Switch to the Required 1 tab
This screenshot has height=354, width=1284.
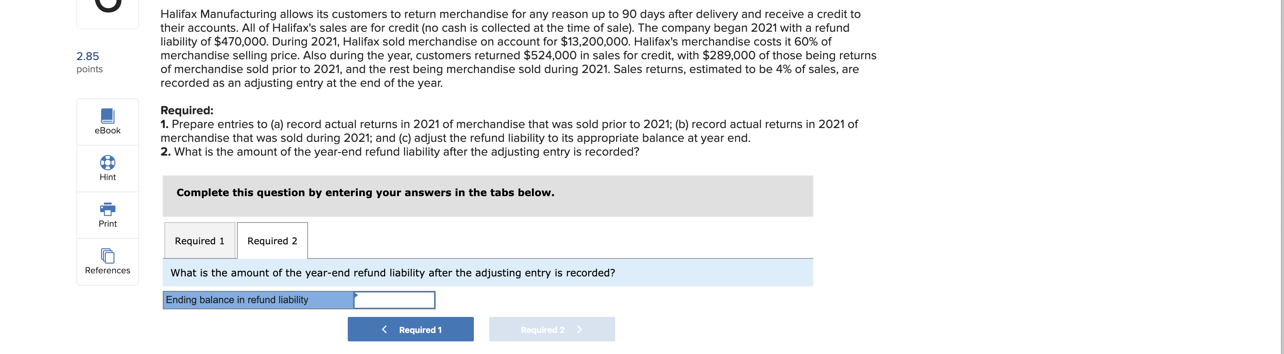pos(199,240)
